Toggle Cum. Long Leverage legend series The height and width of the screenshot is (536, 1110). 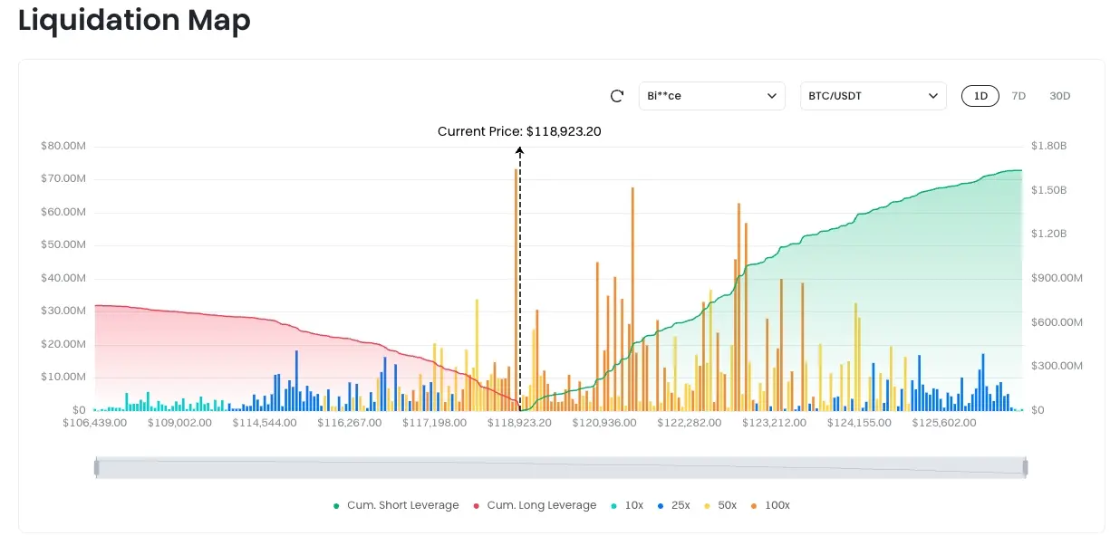(534, 505)
